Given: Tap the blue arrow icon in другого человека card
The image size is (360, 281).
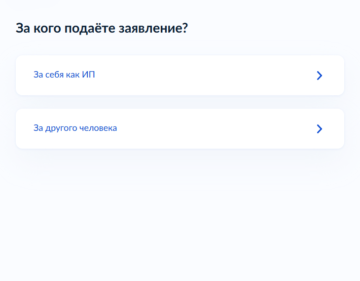Looking at the screenshot, I should [x=320, y=129].
